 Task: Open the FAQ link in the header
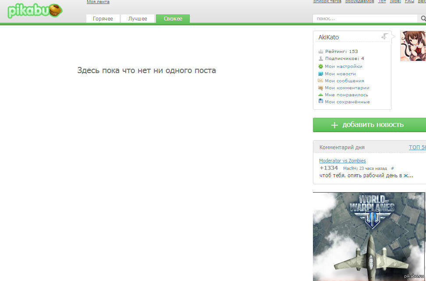point(409,1)
